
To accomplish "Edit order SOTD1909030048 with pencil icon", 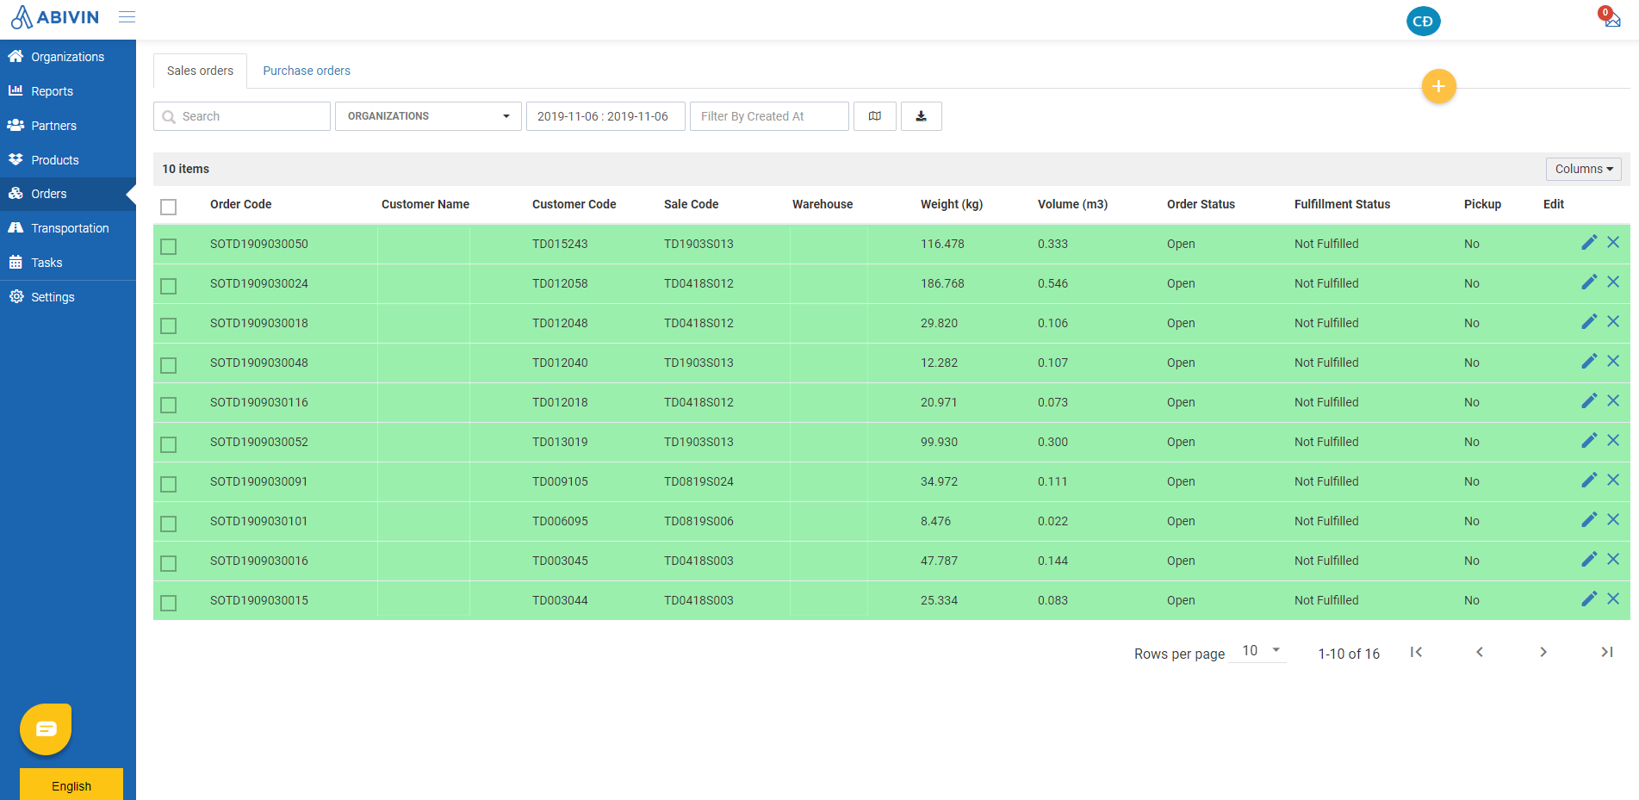I will click(x=1589, y=362).
